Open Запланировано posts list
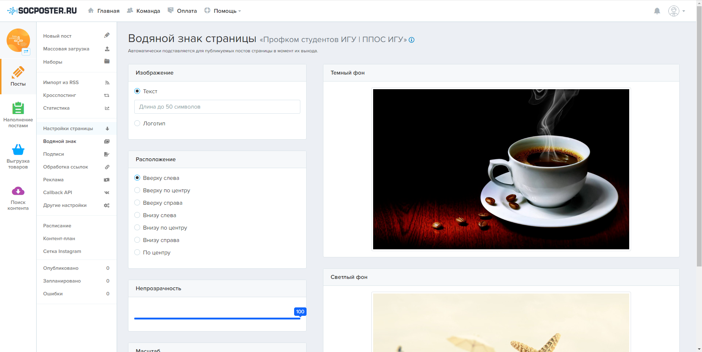 click(x=62, y=281)
